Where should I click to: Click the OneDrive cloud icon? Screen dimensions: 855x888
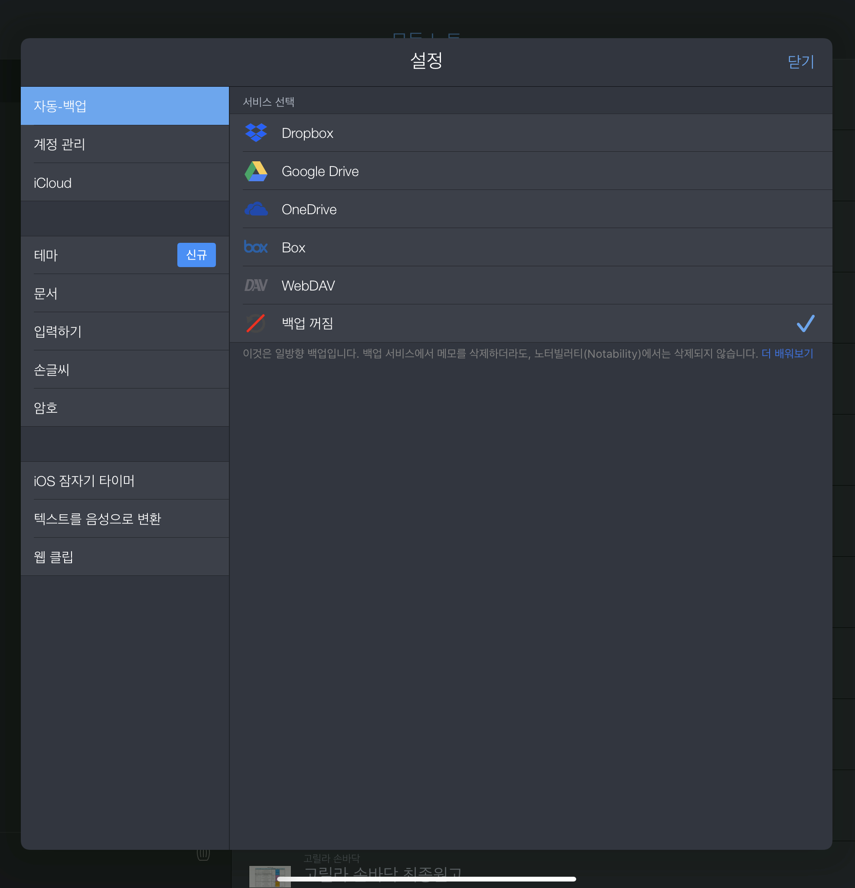click(x=256, y=209)
